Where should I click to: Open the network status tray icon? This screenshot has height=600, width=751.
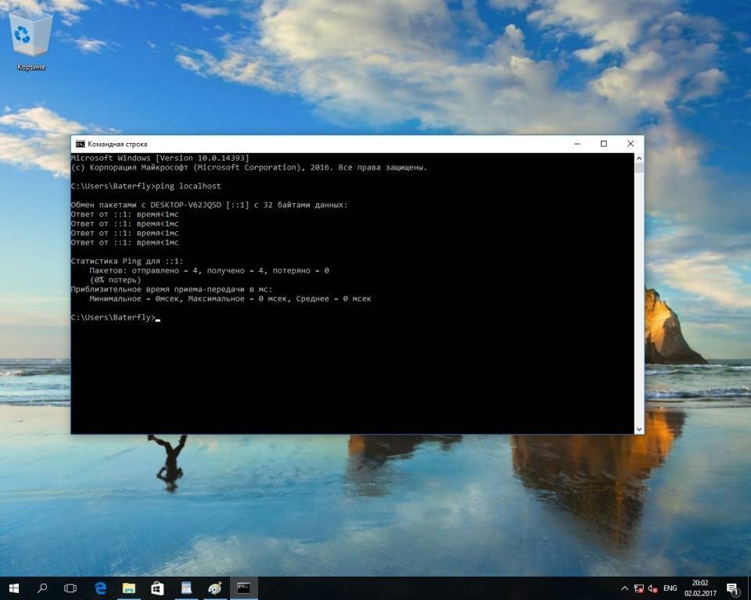639,588
